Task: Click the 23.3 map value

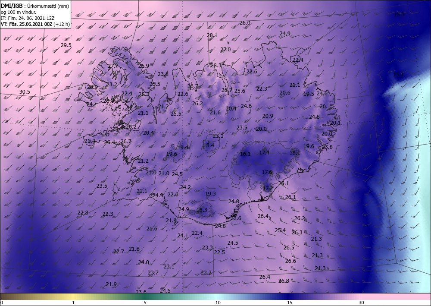Action: 207,248
